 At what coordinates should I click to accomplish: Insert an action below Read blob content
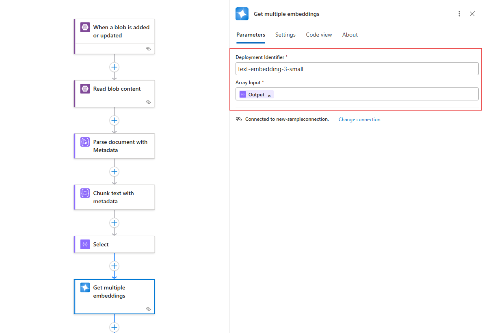[115, 120]
